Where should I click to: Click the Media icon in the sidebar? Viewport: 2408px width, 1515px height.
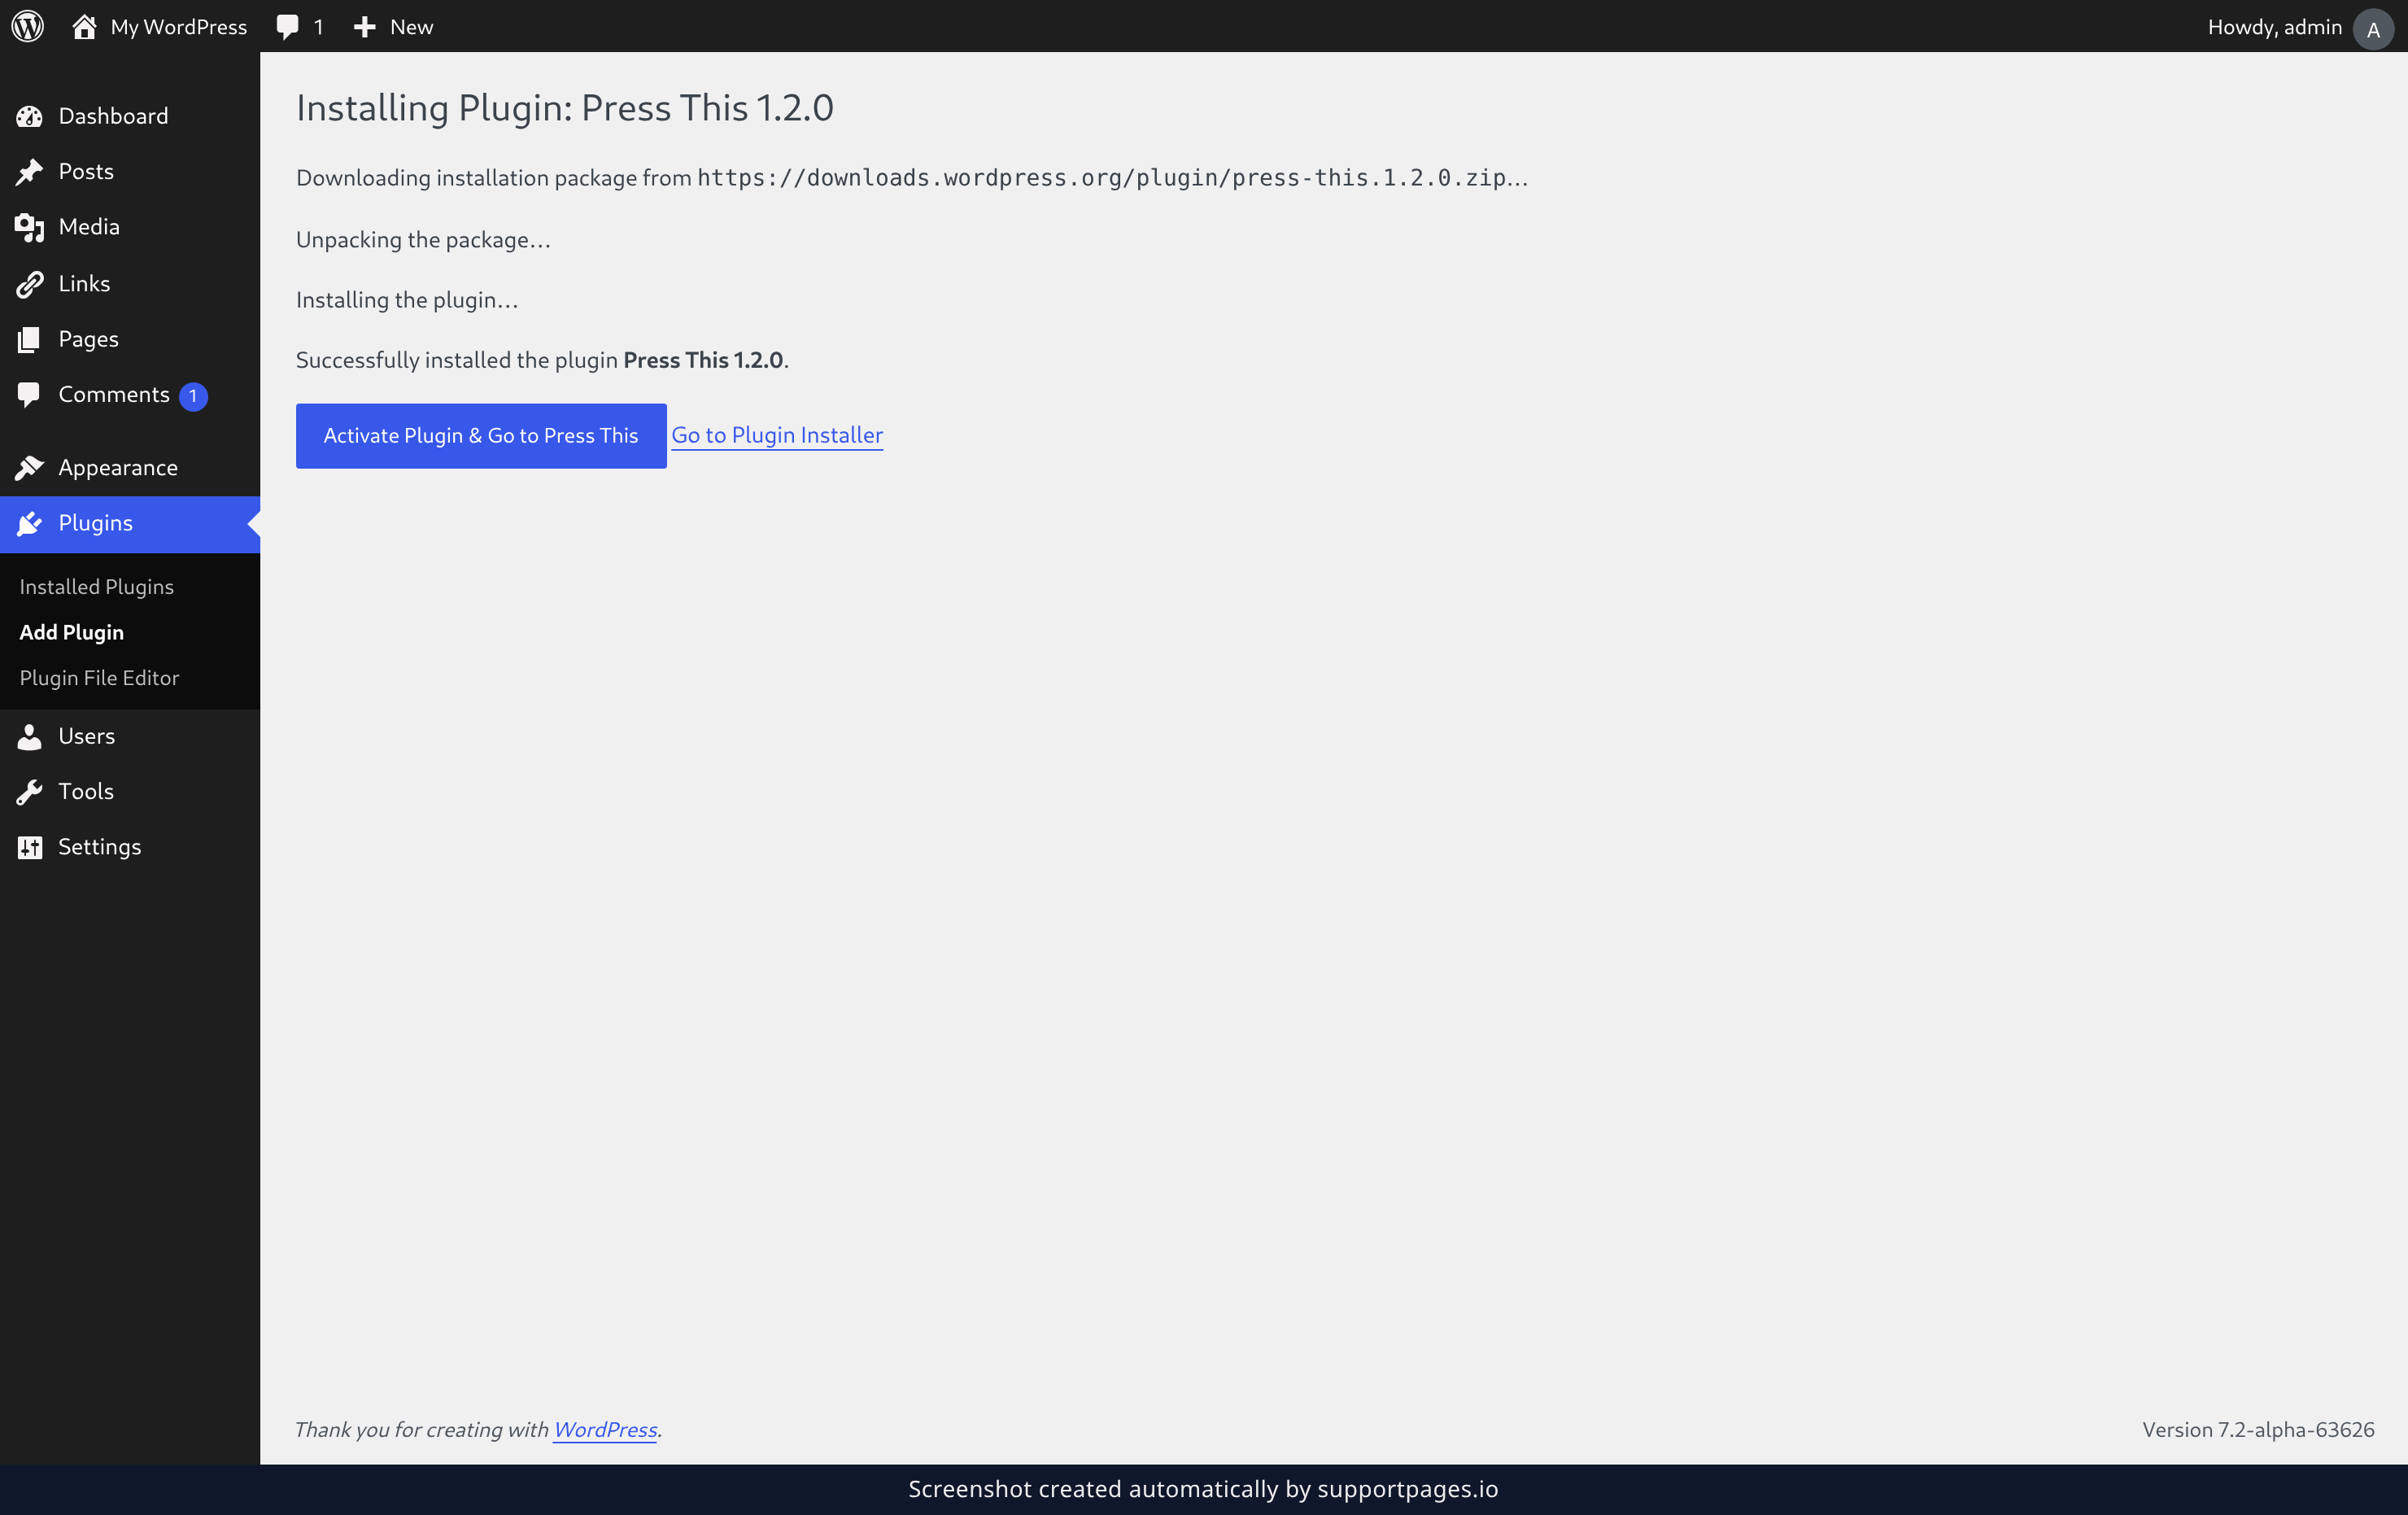pyautogui.click(x=29, y=228)
